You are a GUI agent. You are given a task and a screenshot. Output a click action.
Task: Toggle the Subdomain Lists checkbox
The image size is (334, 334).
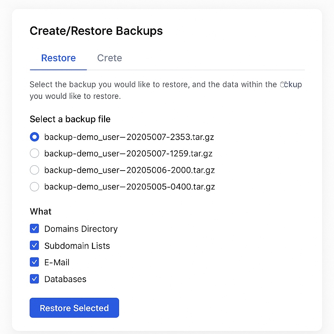(35, 246)
